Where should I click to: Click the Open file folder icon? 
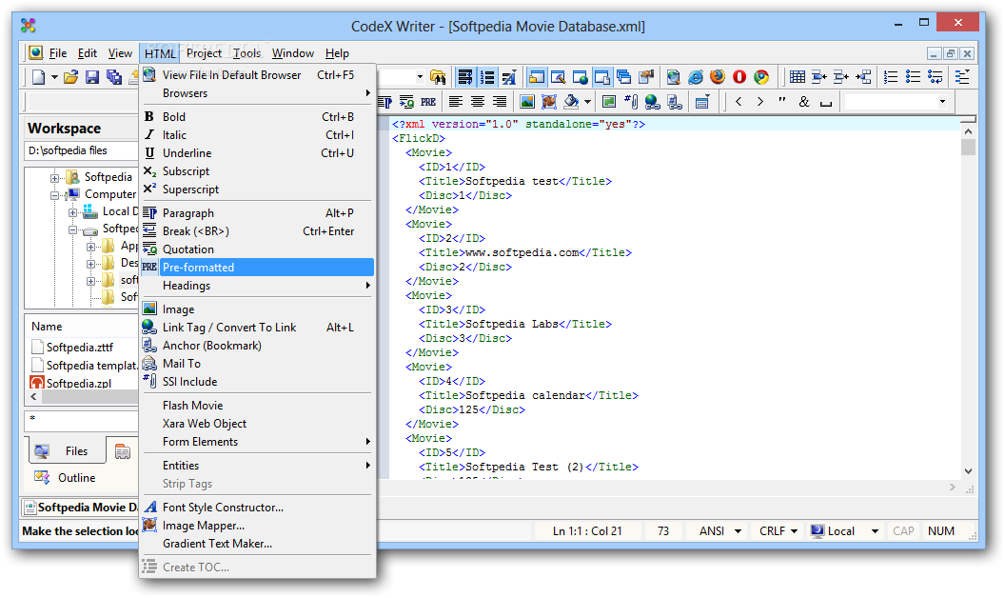(x=70, y=78)
